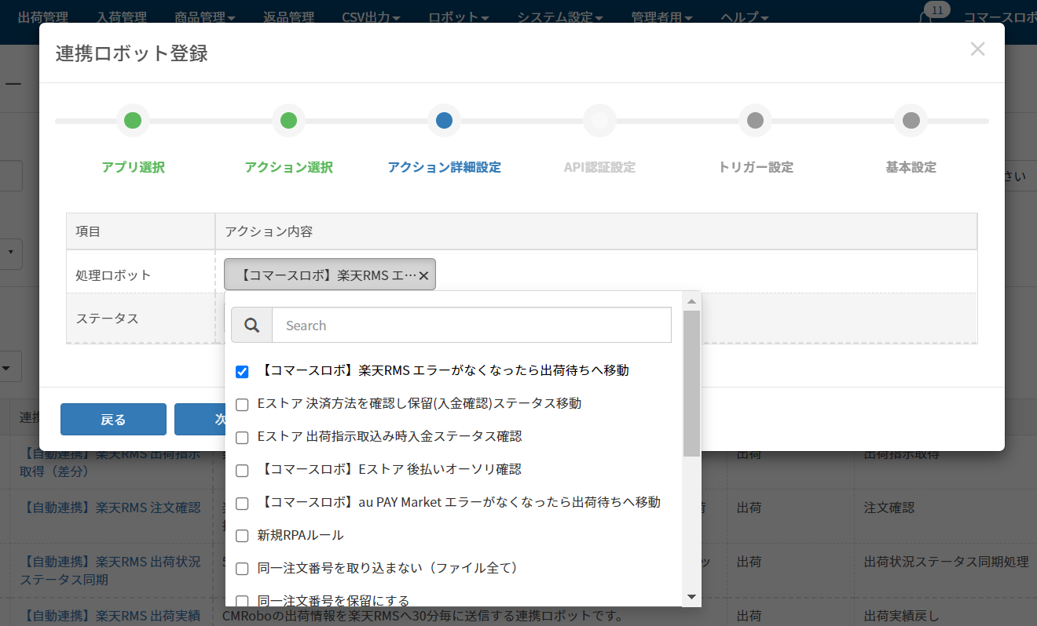Remove the selected 楽天RMS robot tag
This screenshot has width=1037, height=626.
pos(423,275)
